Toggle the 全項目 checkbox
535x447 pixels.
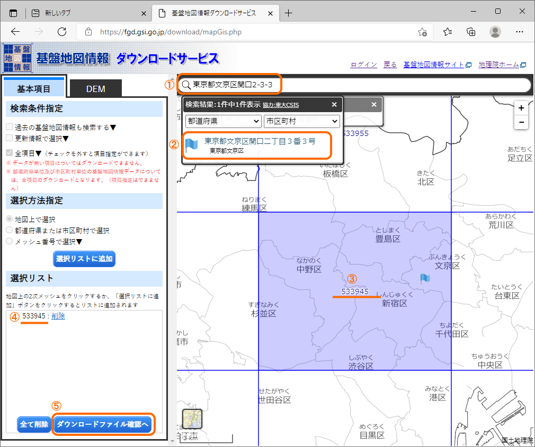click(10, 153)
